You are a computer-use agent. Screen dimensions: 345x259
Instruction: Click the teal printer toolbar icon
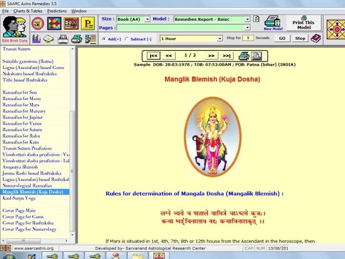point(77,39)
